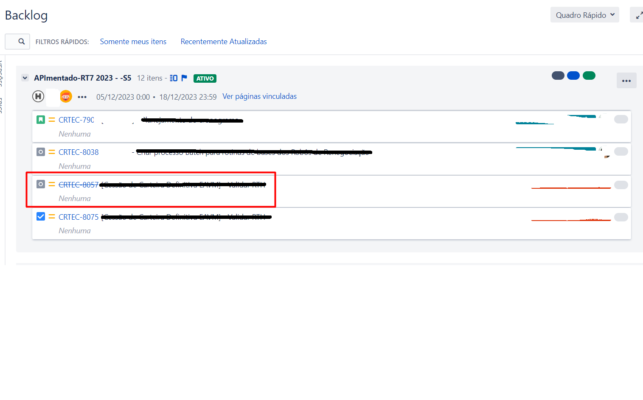The height and width of the screenshot is (400, 643).
Task: Select the H user avatar filter
Action: (38, 96)
